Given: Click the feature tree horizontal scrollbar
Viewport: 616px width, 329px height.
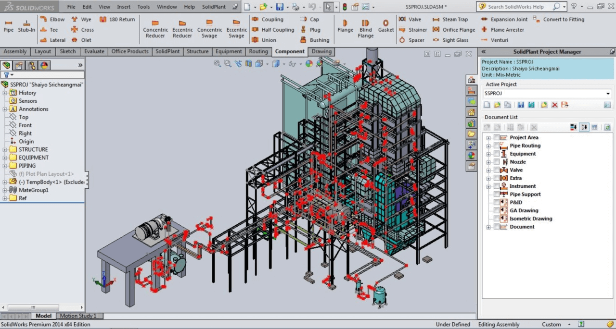Looking at the screenshot, I should (x=33, y=307).
